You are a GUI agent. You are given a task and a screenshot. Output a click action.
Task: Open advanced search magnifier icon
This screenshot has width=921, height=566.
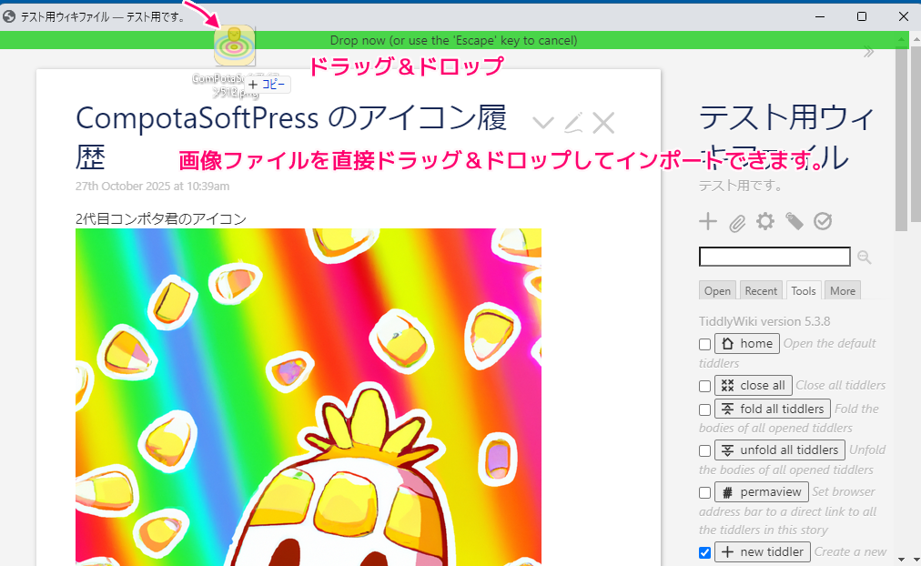[x=864, y=258]
